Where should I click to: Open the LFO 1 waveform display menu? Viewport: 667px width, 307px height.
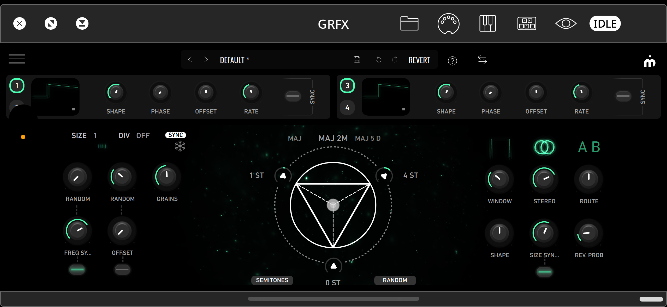coord(73,109)
